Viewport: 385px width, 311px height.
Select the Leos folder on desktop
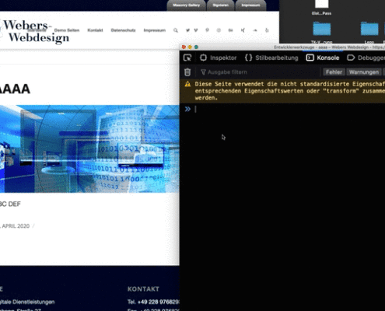tap(369, 32)
